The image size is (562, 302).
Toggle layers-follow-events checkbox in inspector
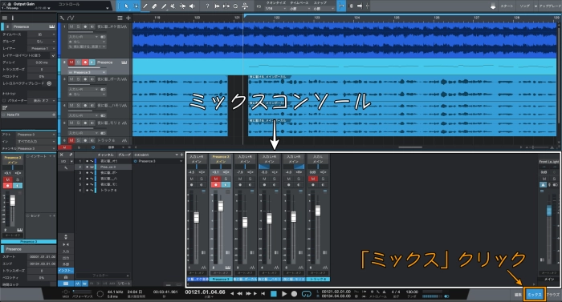54,55
